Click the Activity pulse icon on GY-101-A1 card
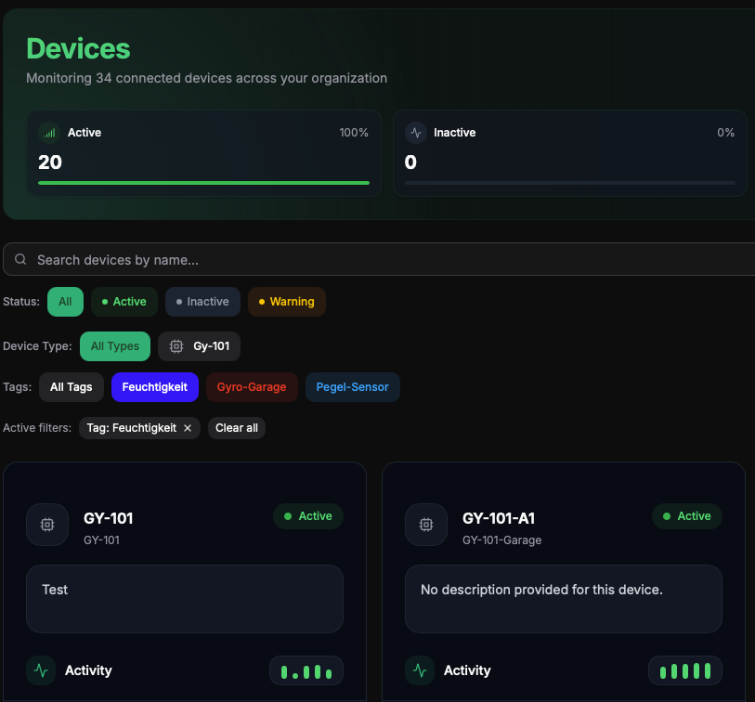755x702 pixels. click(x=420, y=670)
